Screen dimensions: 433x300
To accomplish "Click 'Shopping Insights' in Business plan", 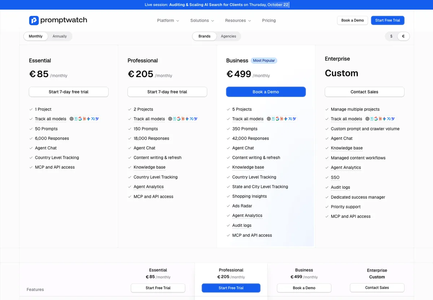I will click(250, 196).
